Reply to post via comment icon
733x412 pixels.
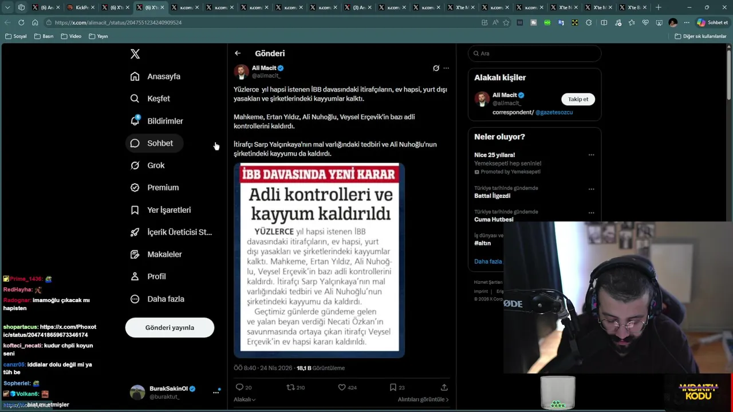coord(240,387)
